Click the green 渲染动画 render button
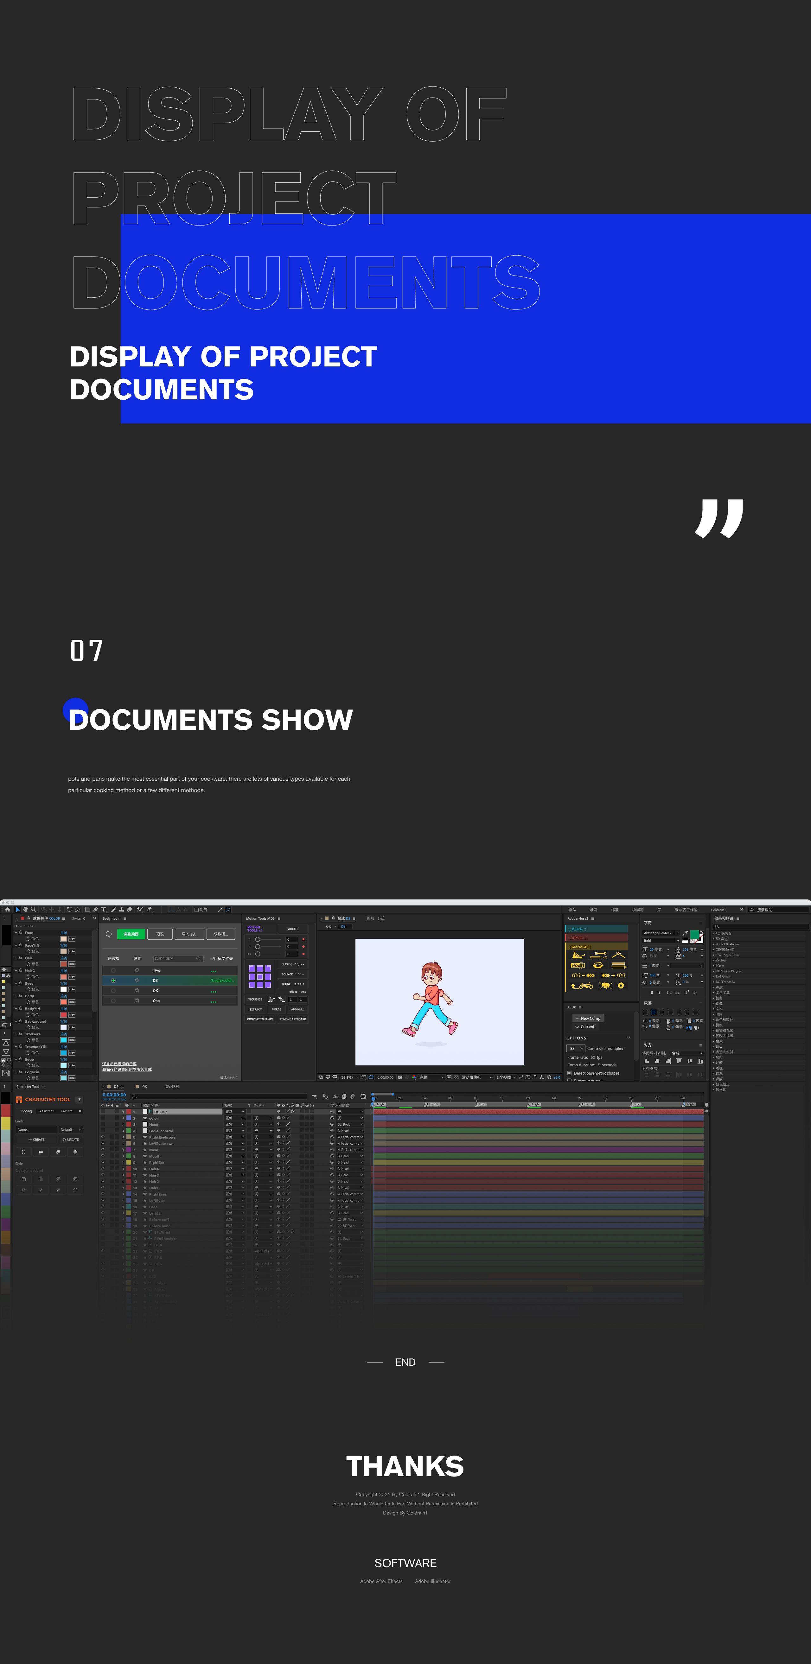The height and width of the screenshot is (1664, 811). coord(131,934)
